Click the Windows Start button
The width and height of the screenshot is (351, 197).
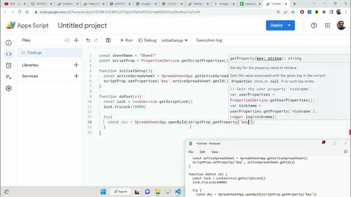tap(103, 192)
